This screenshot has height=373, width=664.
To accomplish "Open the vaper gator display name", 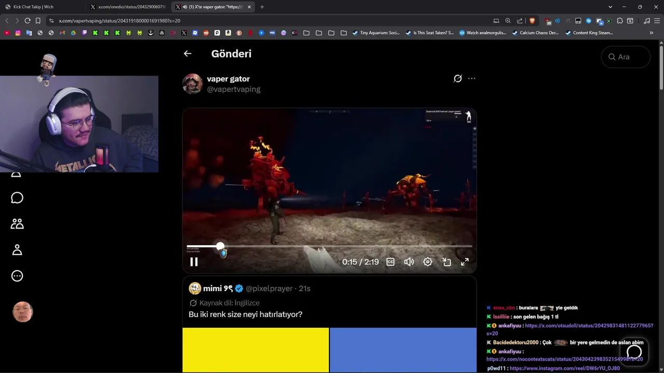I will point(228,79).
